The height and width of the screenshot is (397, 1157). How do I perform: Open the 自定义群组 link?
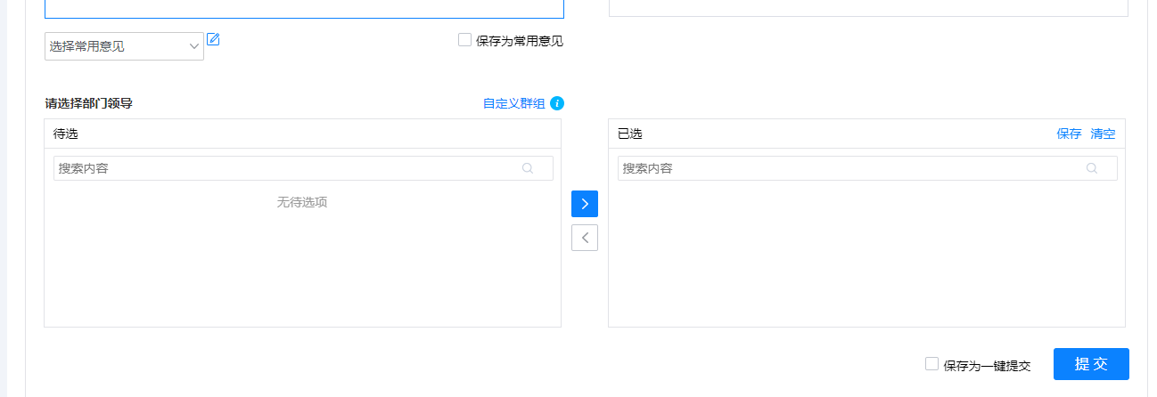pyautogui.click(x=513, y=103)
